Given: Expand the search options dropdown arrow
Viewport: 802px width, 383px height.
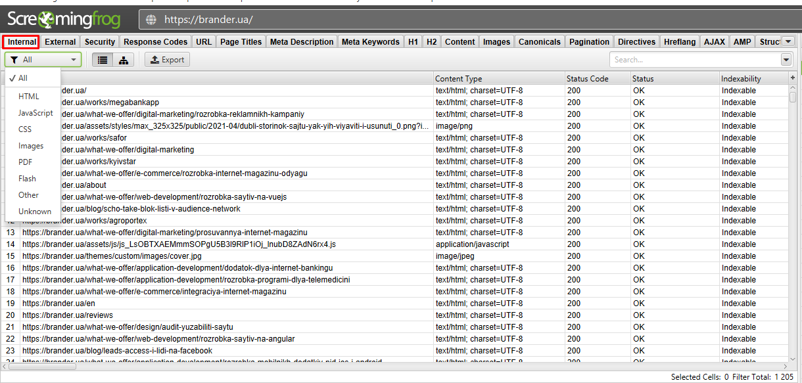Looking at the screenshot, I should point(786,60).
